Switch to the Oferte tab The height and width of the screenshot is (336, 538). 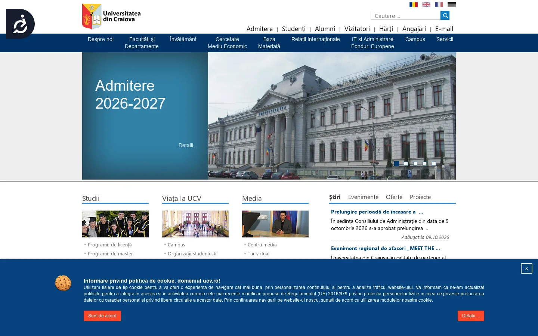tap(394, 197)
